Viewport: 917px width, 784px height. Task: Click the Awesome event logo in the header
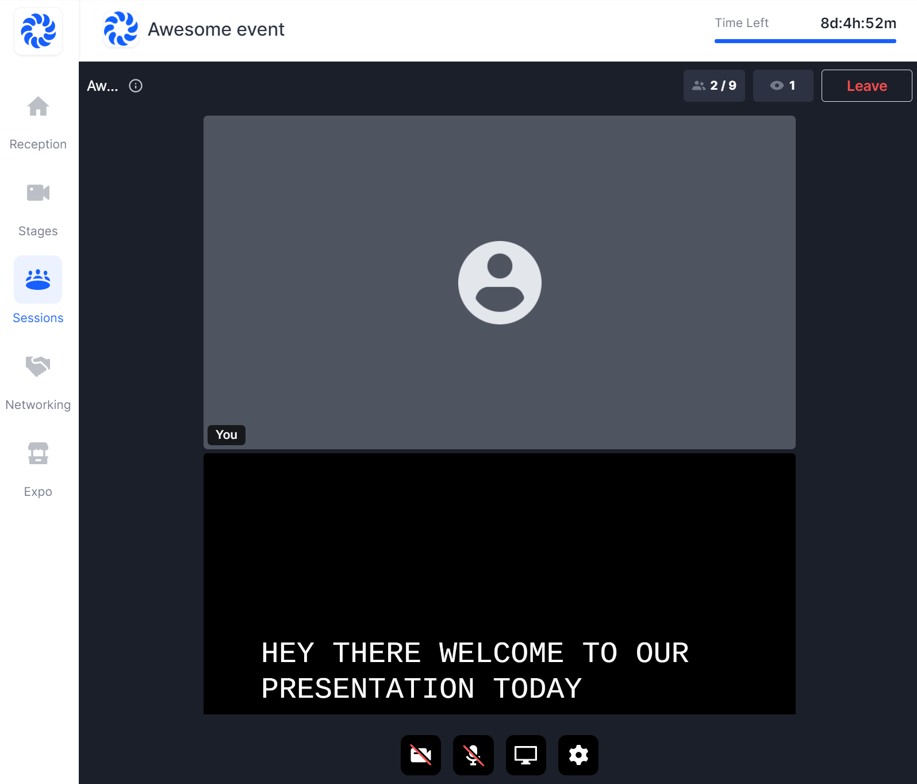pos(121,29)
